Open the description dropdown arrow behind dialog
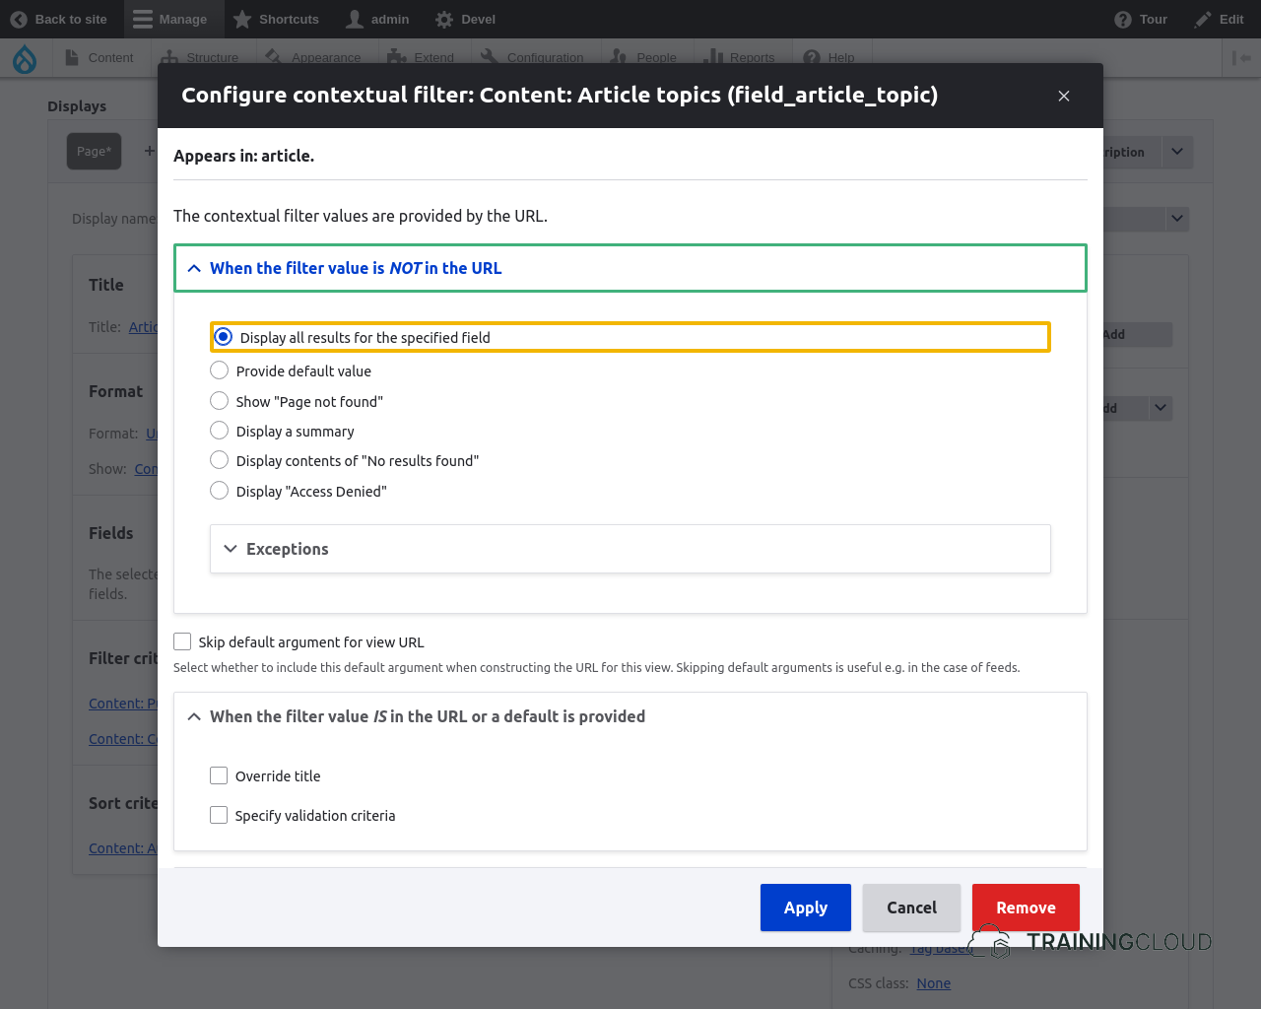The width and height of the screenshot is (1261, 1009). (x=1177, y=152)
